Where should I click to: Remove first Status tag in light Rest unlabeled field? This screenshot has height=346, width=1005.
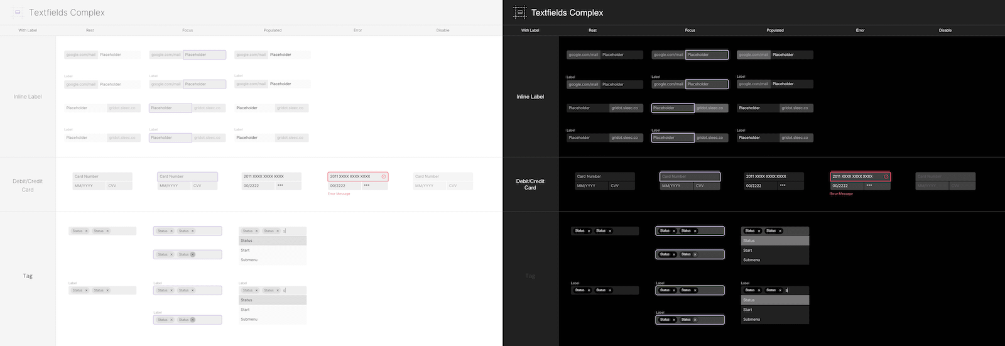pyautogui.click(x=87, y=231)
